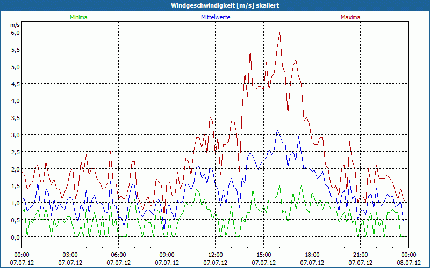430x268 pixels.
Task: Click the 1,0 y-axis value
Action: point(16,203)
